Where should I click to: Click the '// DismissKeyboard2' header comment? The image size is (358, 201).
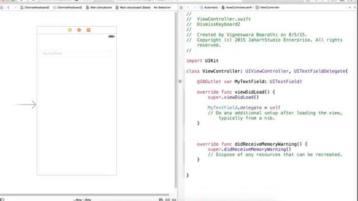tap(213, 25)
